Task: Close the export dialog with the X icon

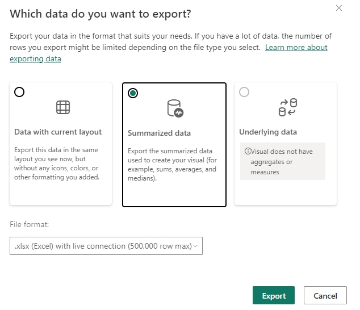Action: tap(339, 8)
